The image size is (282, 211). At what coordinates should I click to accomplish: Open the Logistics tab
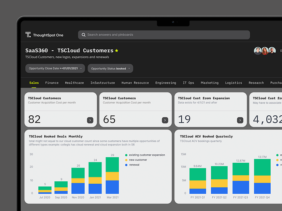pyautogui.click(x=233, y=83)
